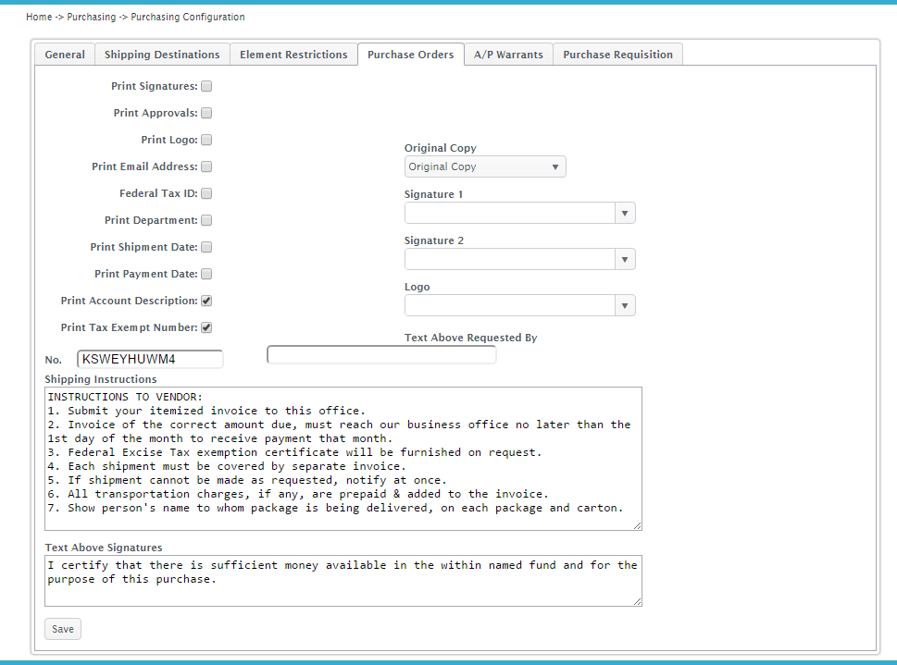
Task: Click inside the Logo combo field
Action: coord(510,306)
